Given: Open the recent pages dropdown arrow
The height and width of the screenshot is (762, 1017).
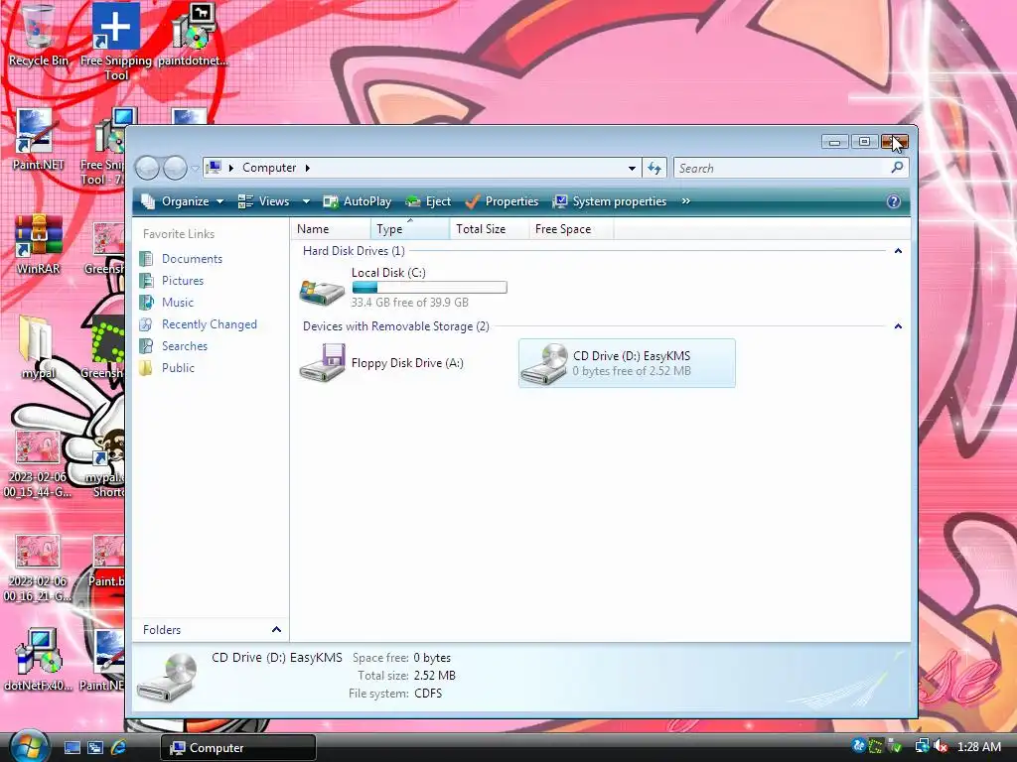Looking at the screenshot, I should click(x=195, y=169).
